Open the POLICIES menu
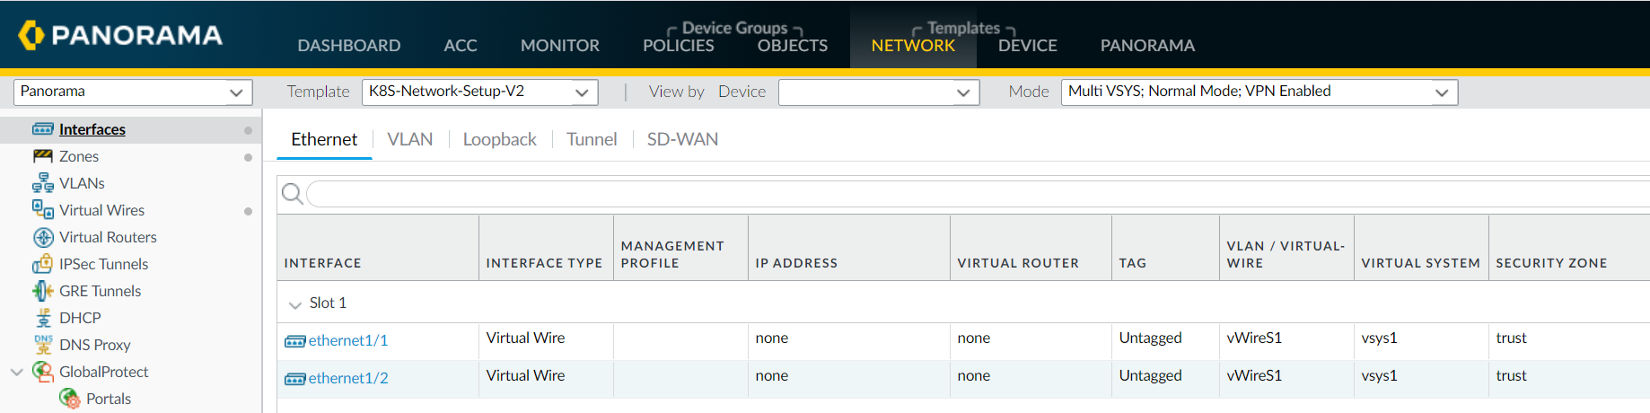This screenshot has width=1650, height=413. click(x=678, y=45)
